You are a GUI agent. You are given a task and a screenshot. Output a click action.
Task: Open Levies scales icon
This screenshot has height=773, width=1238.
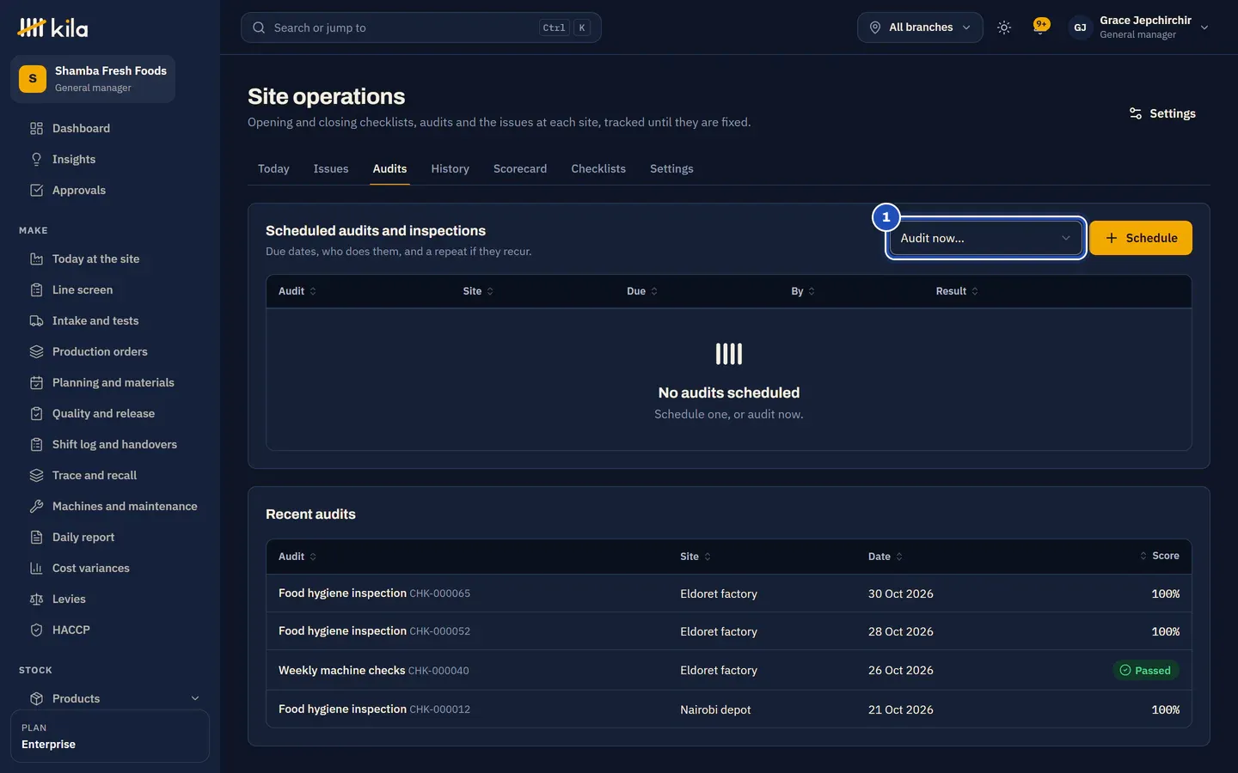pyautogui.click(x=36, y=600)
